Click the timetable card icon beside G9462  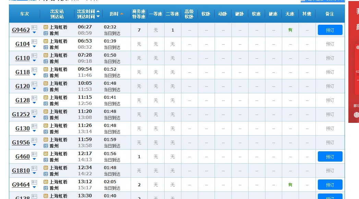click(x=34, y=28)
